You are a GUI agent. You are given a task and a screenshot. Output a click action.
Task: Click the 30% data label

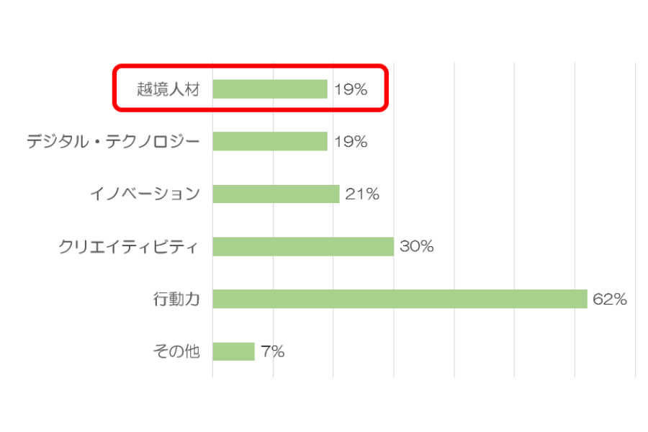pos(417,246)
